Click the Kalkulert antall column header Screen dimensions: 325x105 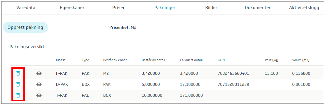click(191, 60)
